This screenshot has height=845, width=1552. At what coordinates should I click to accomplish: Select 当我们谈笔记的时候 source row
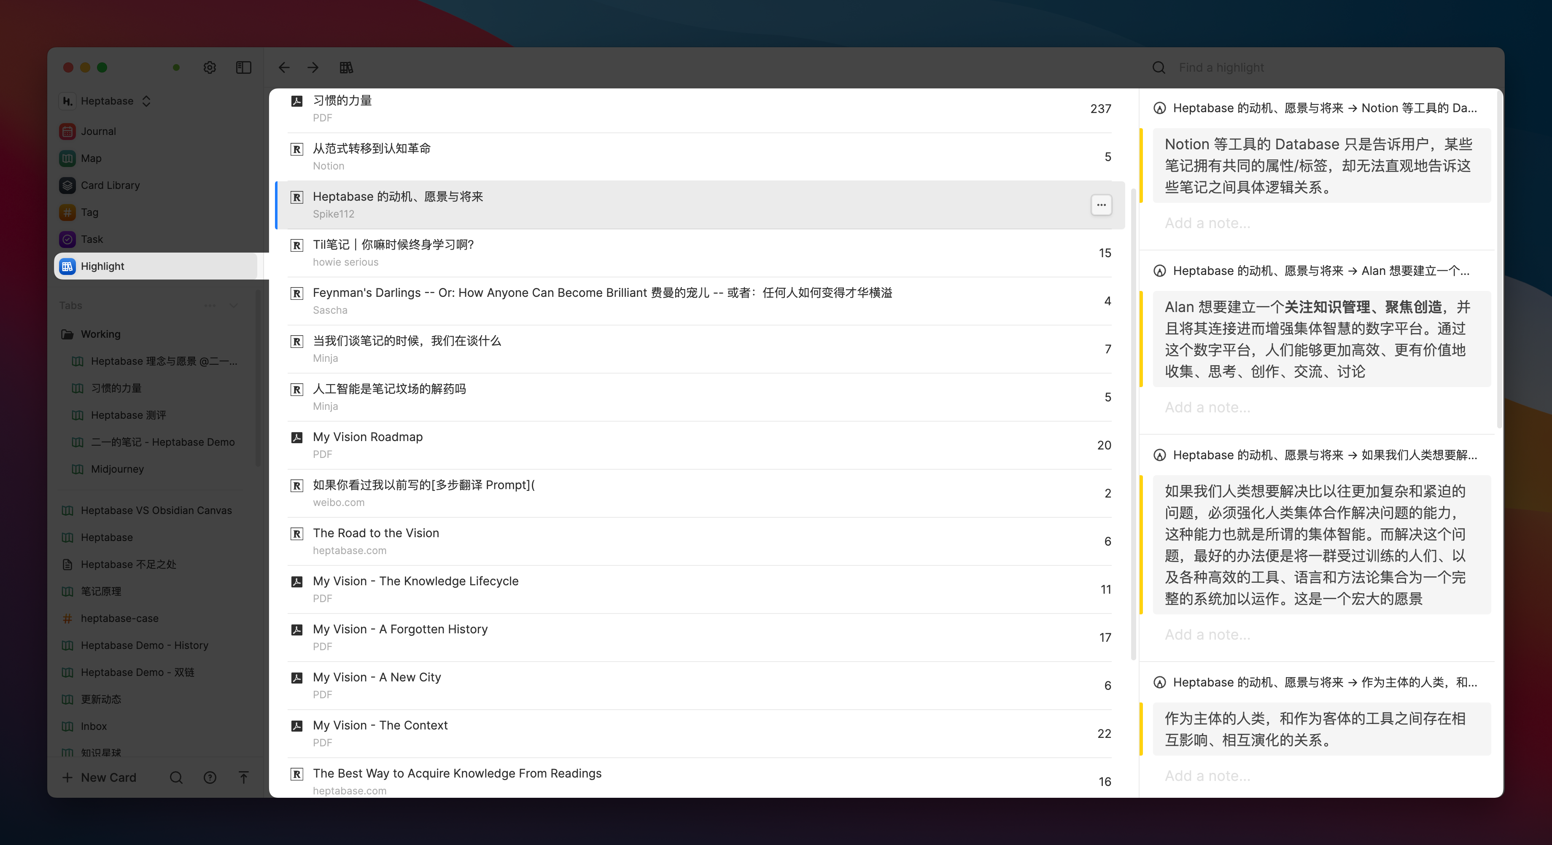point(700,349)
